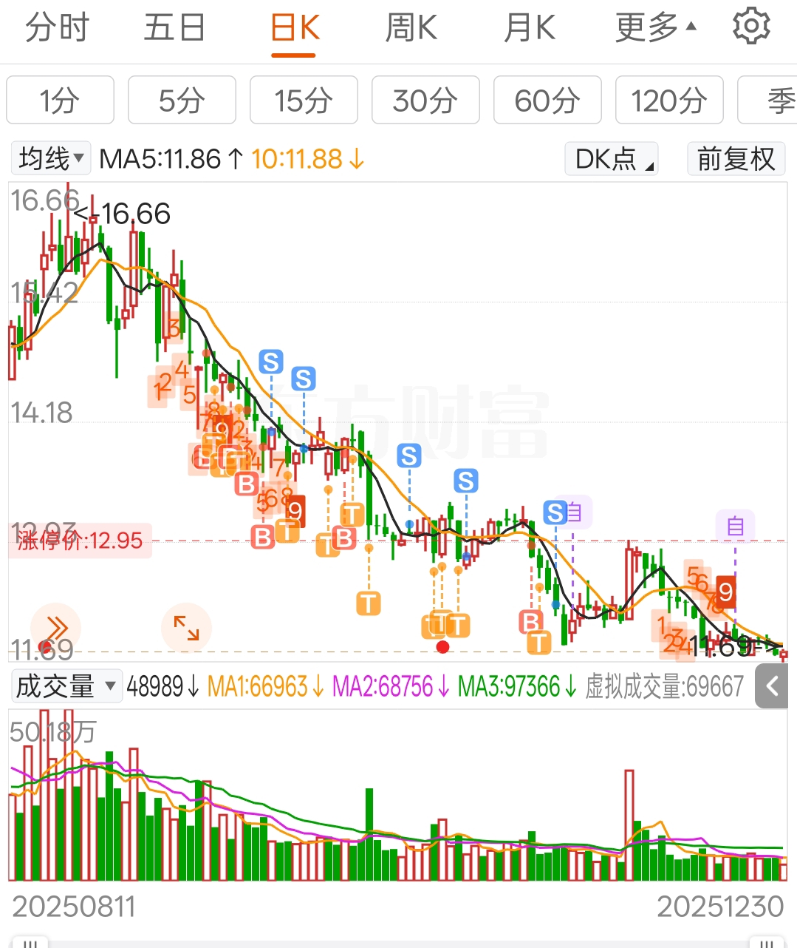Select the 120分 interval button
The height and width of the screenshot is (948, 797).
point(669,100)
